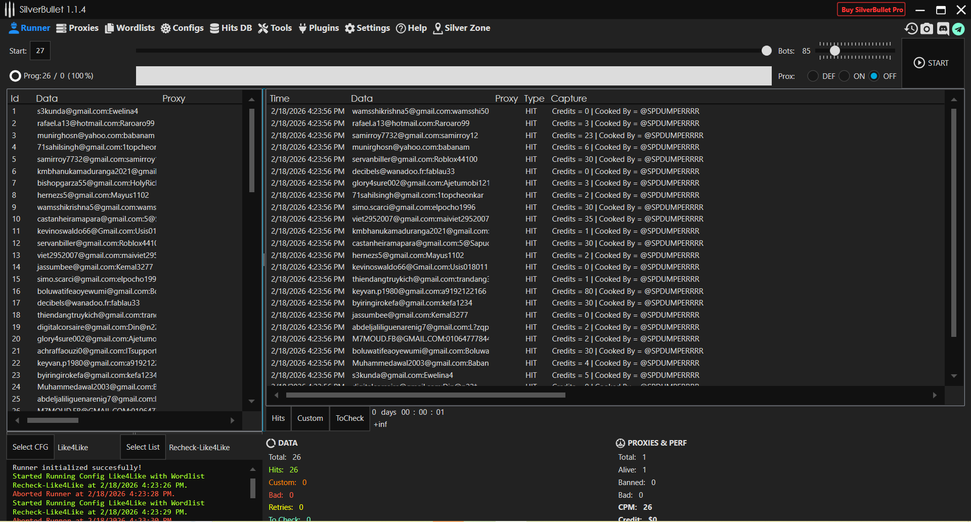The width and height of the screenshot is (971, 522).
Task: Click the hits panel horizontal scrollbar thumb
Action: point(426,395)
